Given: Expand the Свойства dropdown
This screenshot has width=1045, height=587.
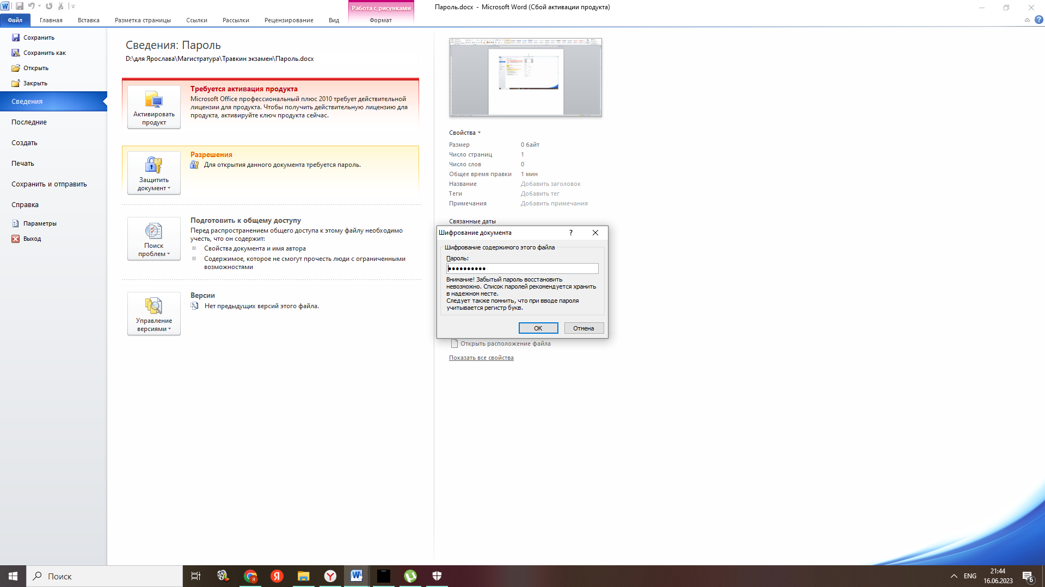Looking at the screenshot, I should 465,133.
